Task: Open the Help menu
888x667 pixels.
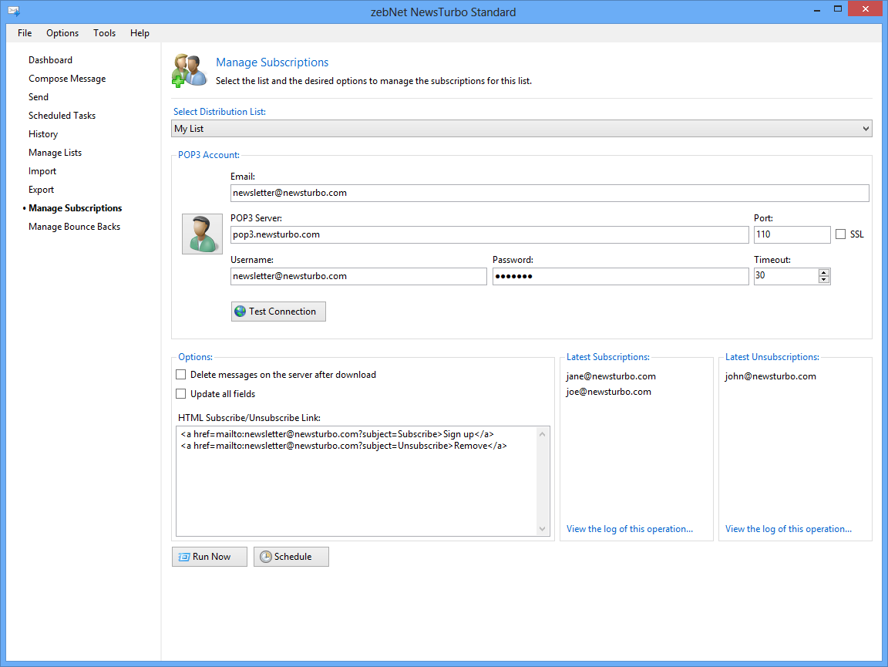Action: pos(140,33)
